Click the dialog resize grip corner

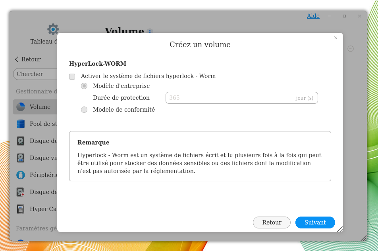(x=340, y=229)
